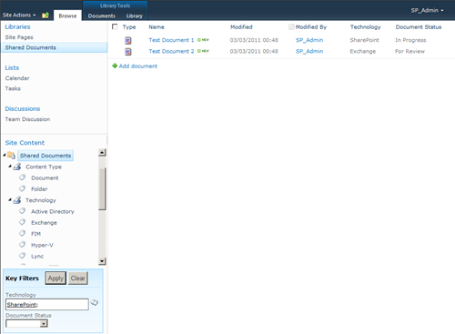Open Test Document 1 link
This screenshot has height=334, width=455.
click(171, 40)
